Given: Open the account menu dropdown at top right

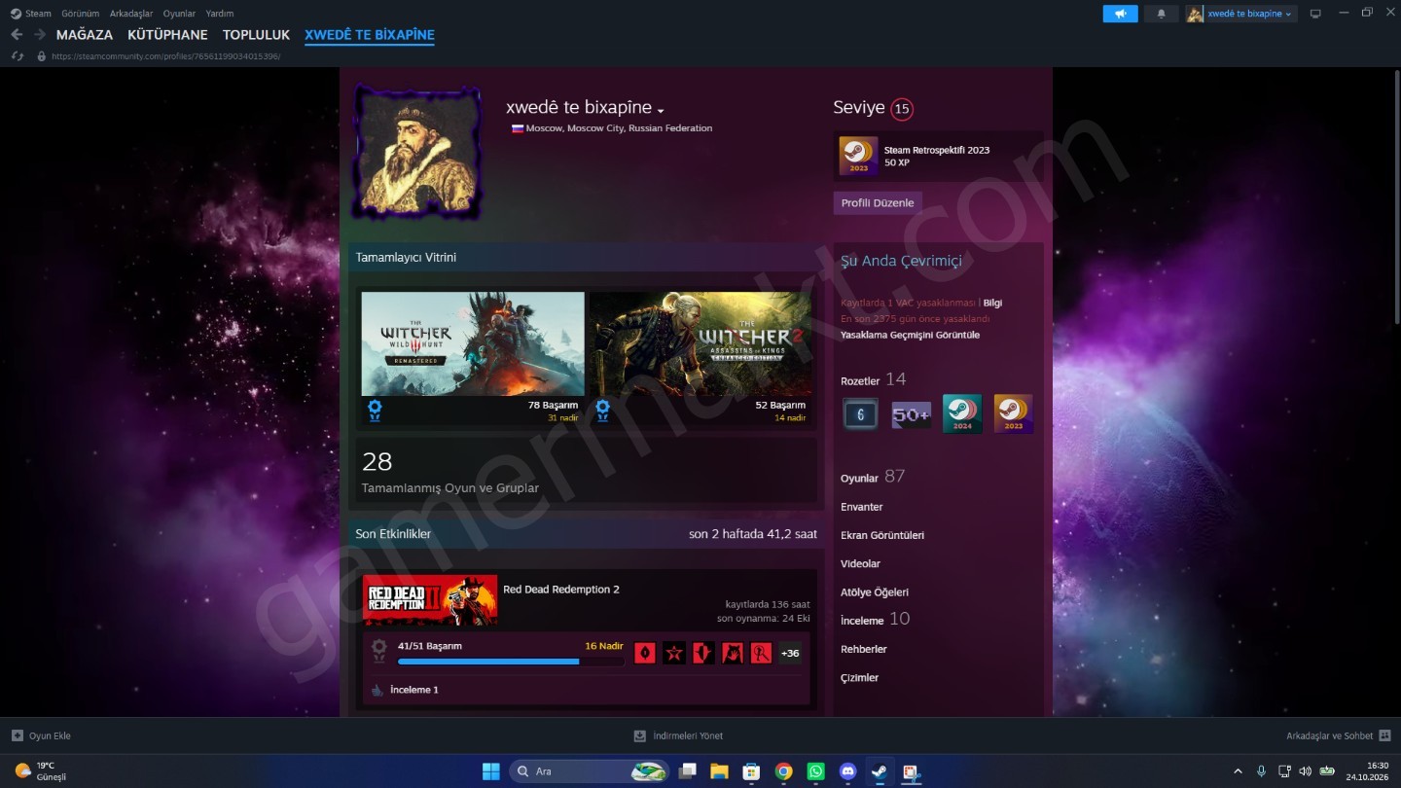Looking at the screenshot, I should point(1240,14).
